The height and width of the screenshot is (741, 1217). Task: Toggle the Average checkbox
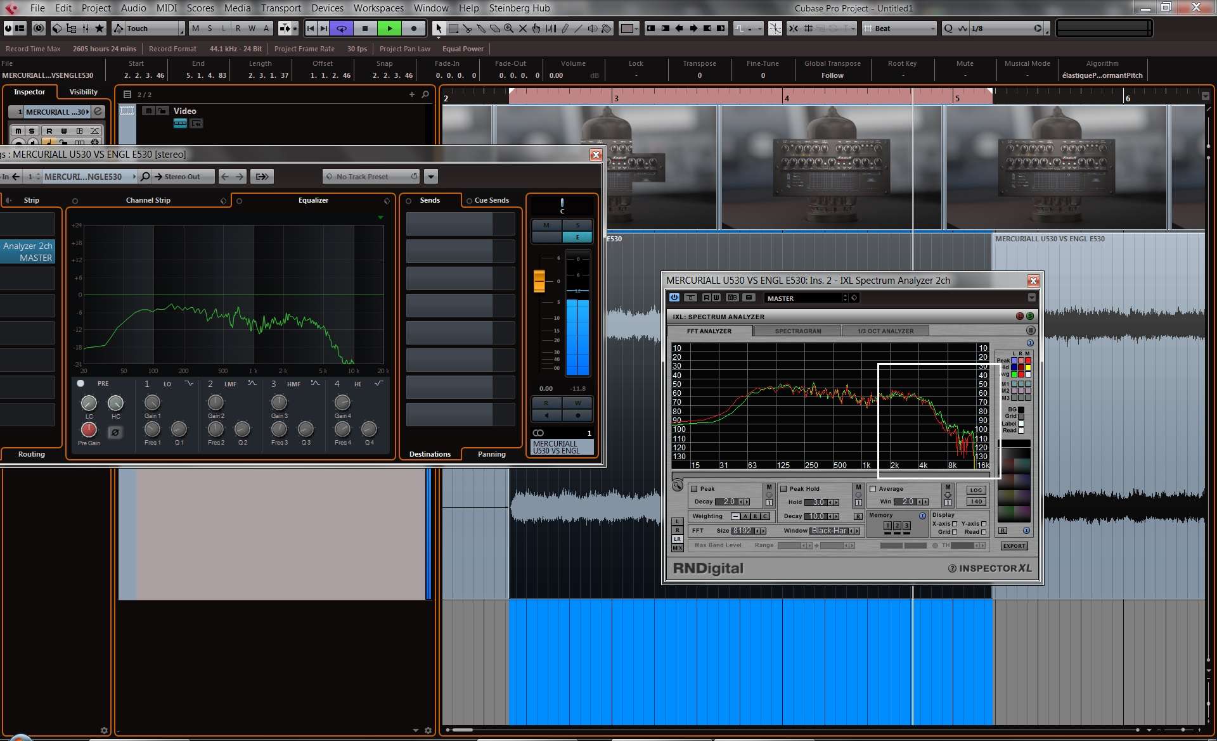[x=873, y=489]
